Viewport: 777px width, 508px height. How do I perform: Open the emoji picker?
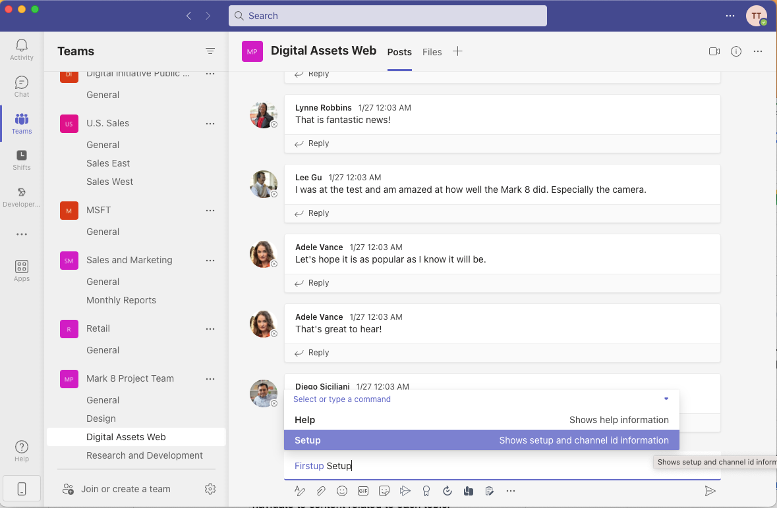point(342,491)
